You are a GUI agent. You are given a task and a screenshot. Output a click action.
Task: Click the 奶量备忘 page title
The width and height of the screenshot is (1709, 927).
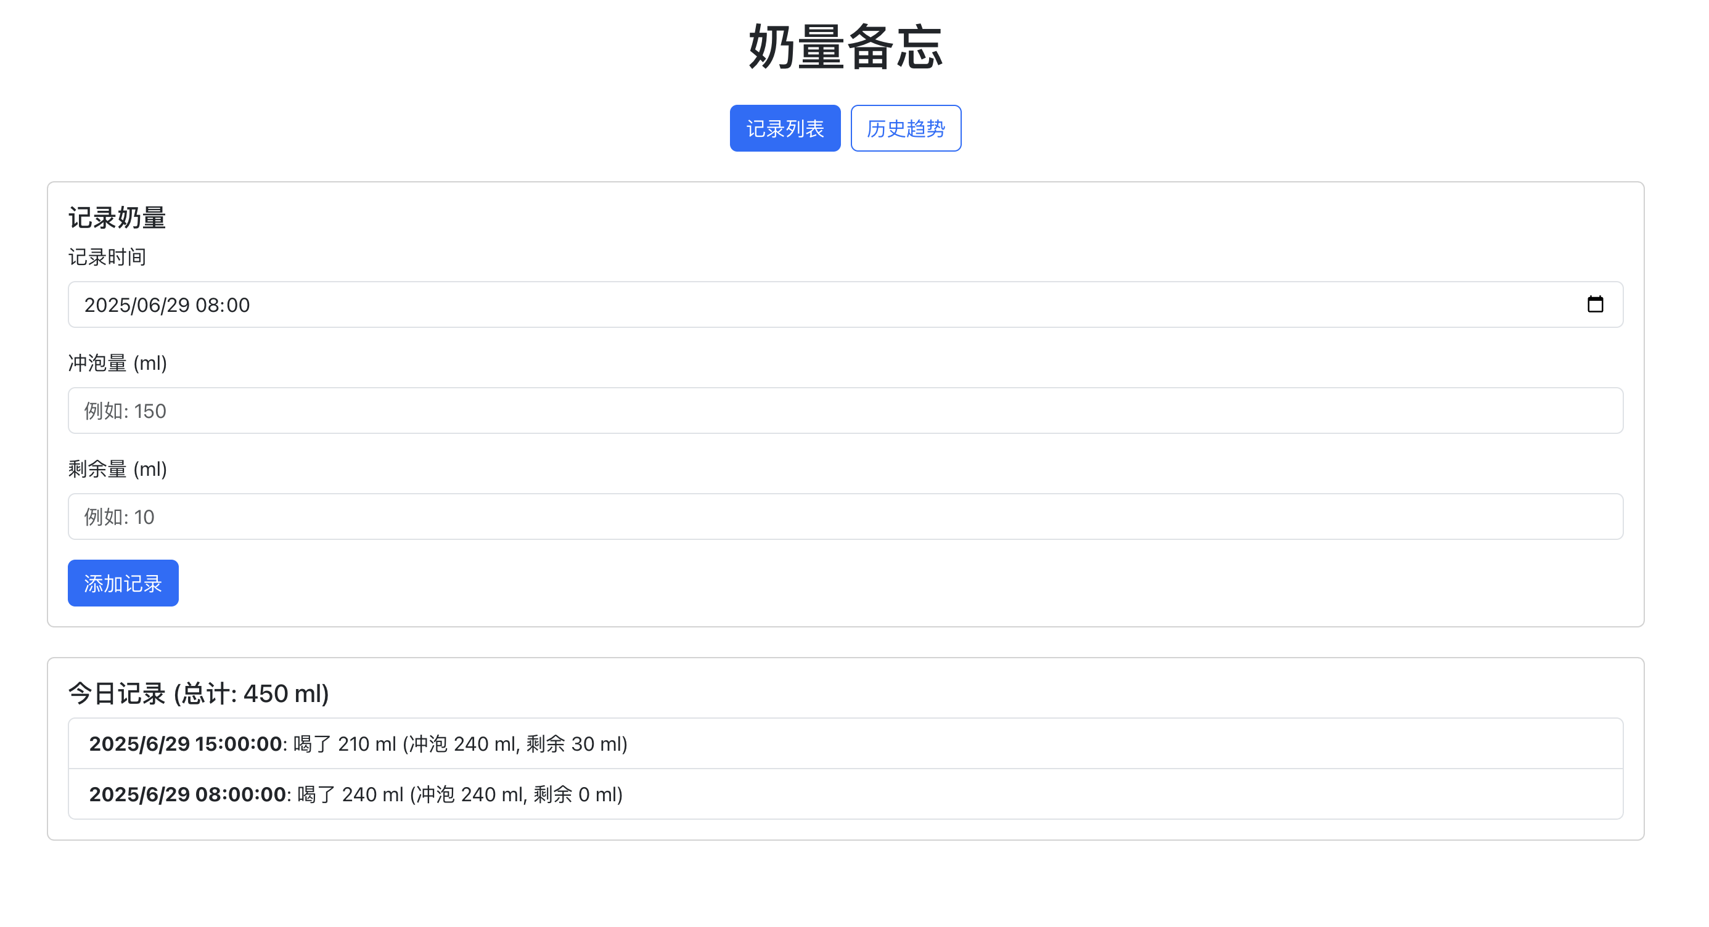845,46
